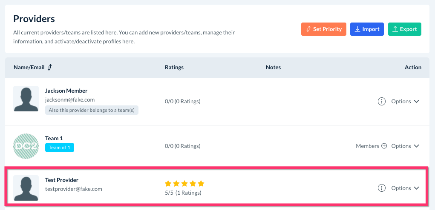Click the Test Provider name
The height and width of the screenshot is (210, 435).
point(62,180)
